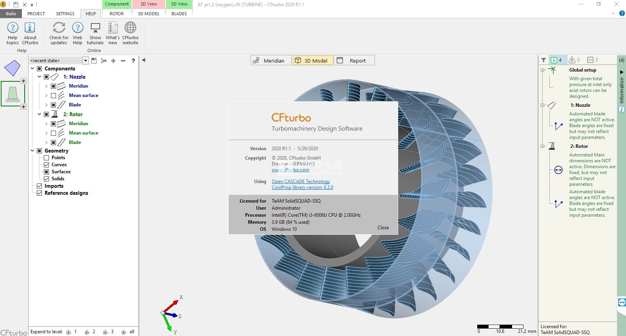Uncheck Reference designs checkbox
626x336 pixels.
(x=39, y=193)
